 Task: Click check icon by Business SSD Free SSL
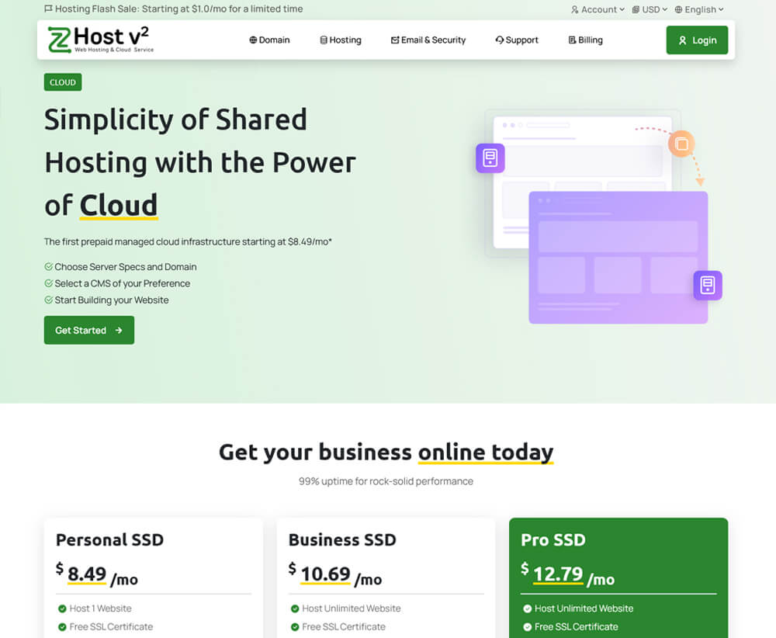[x=295, y=627]
